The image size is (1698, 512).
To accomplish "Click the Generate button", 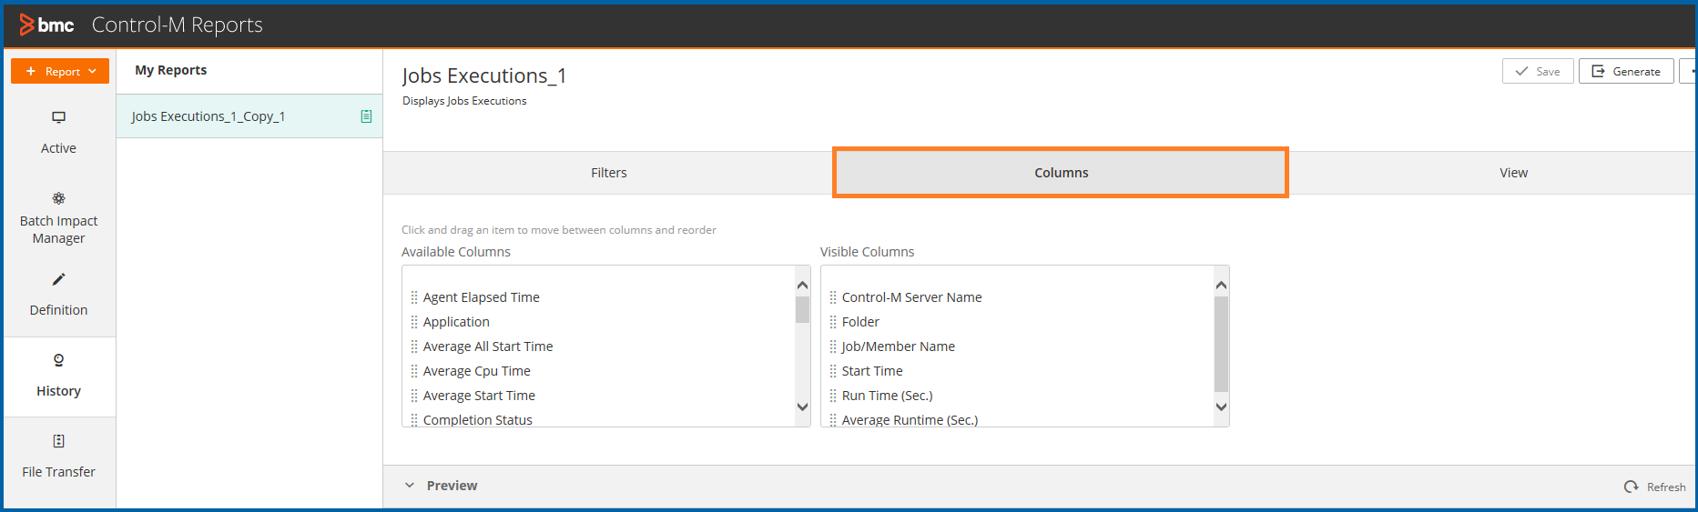I will coord(1626,71).
